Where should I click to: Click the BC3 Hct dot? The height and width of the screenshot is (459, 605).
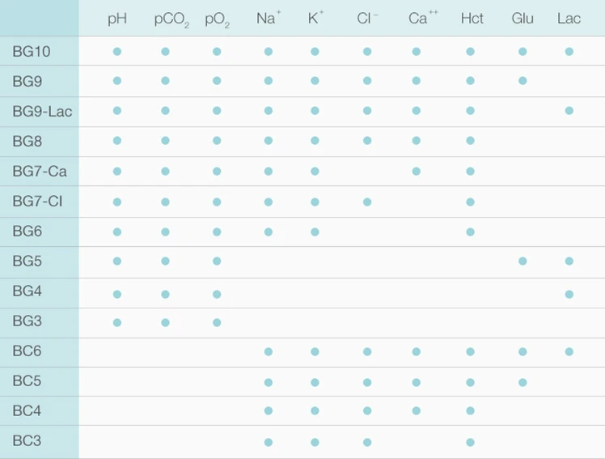pyautogui.click(x=471, y=442)
